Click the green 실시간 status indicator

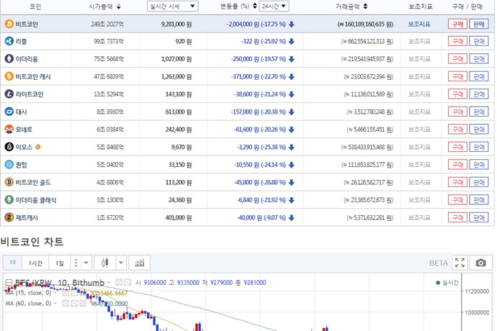[447, 283]
